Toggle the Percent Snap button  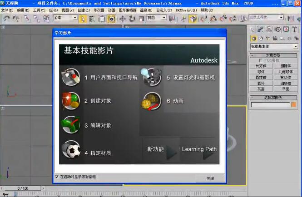[223, 19]
